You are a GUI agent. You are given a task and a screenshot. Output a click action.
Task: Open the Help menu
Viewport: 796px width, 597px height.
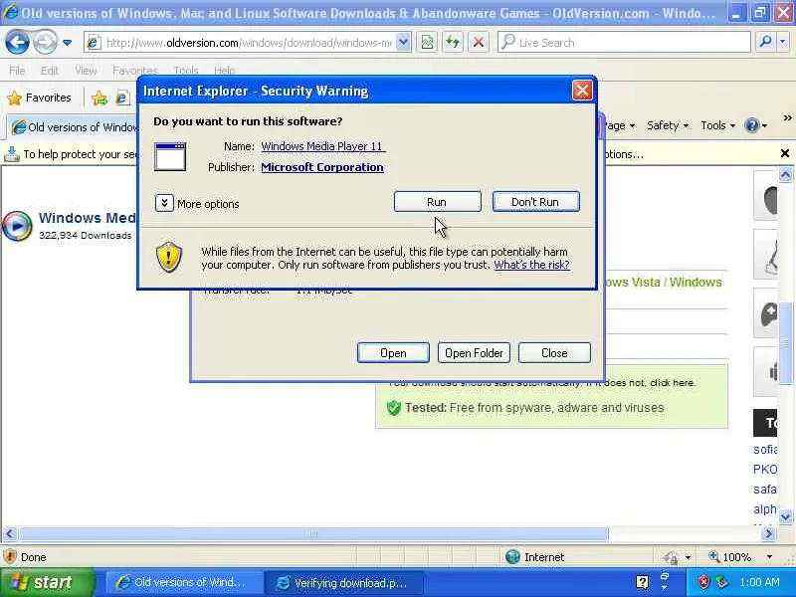224,71
